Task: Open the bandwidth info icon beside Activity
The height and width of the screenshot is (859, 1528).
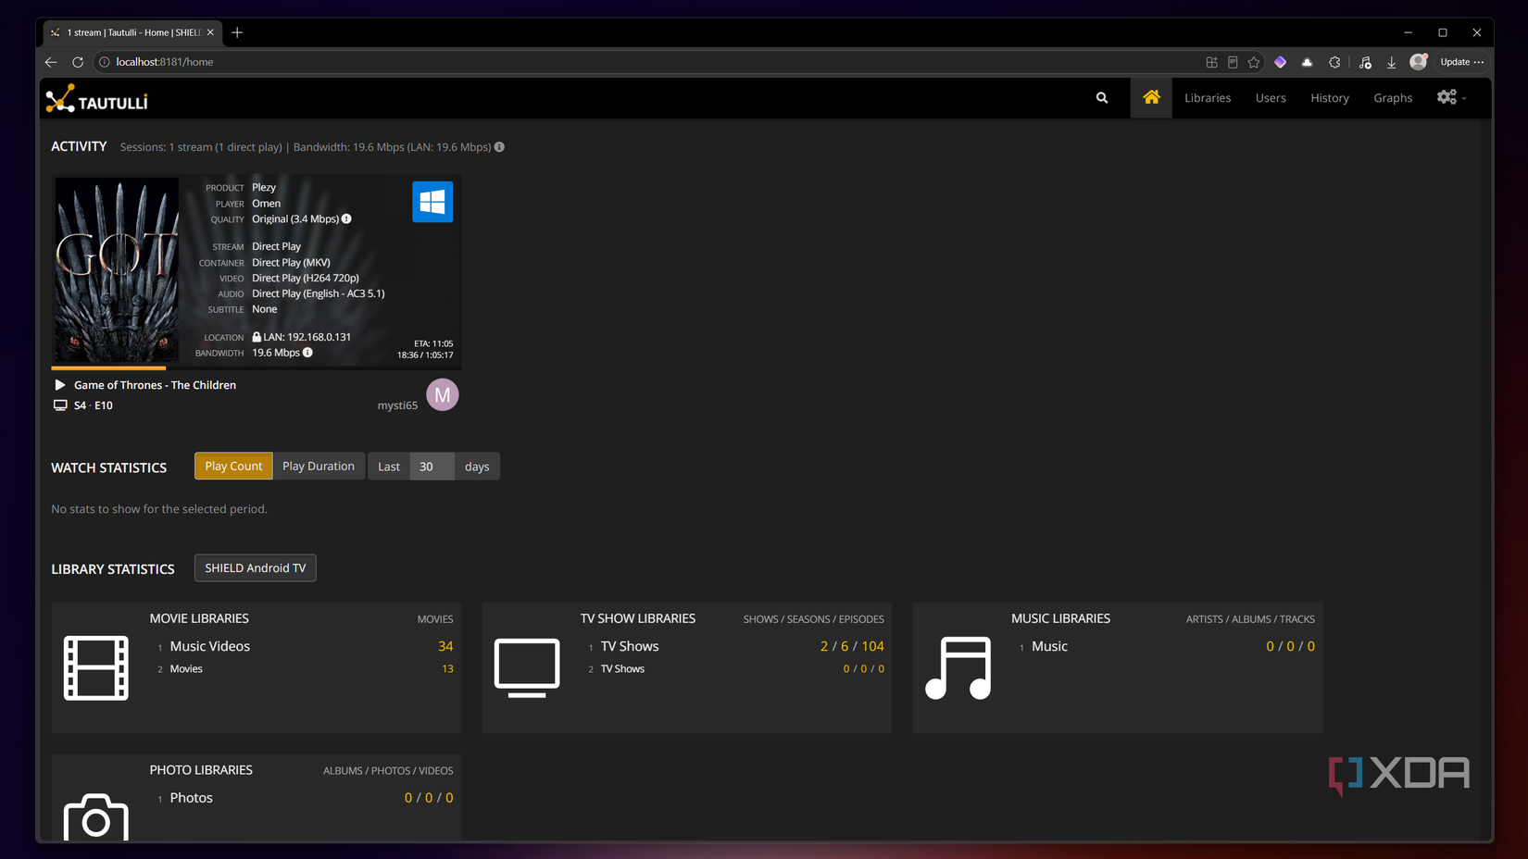Action: pyautogui.click(x=499, y=147)
